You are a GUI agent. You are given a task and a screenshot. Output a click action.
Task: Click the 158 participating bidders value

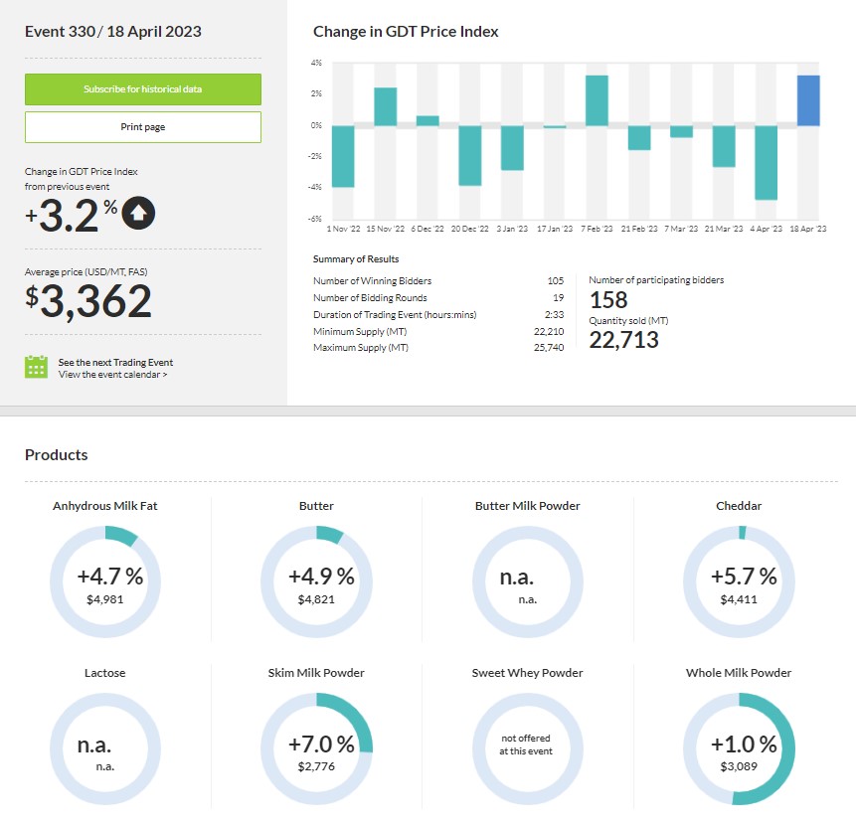tap(608, 300)
